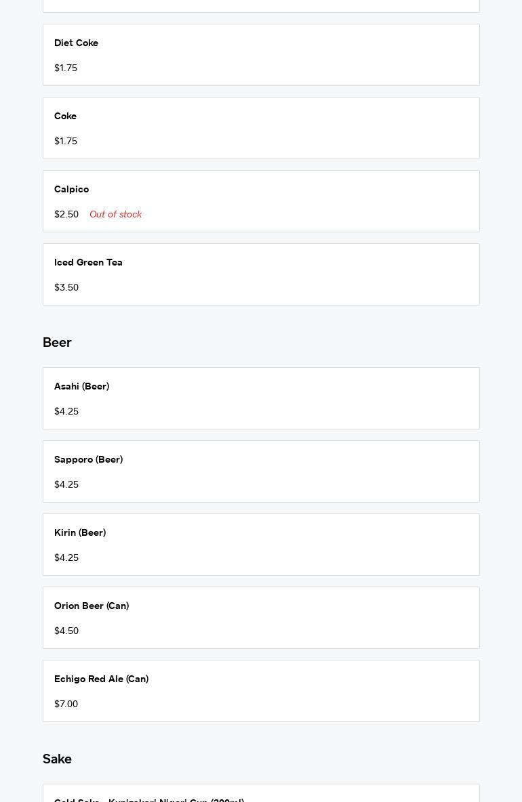
Task: Open the Calpico item card
Action: (261, 200)
